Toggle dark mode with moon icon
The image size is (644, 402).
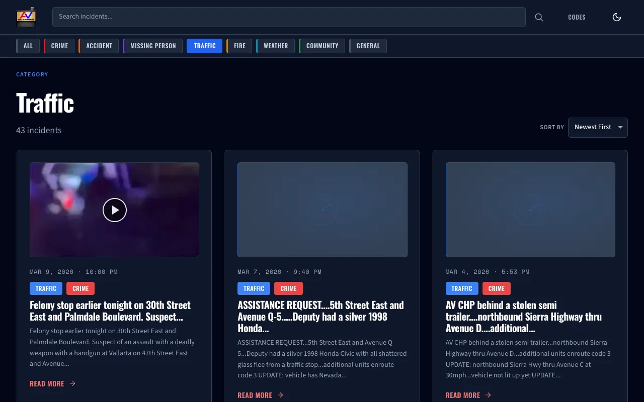click(x=616, y=17)
